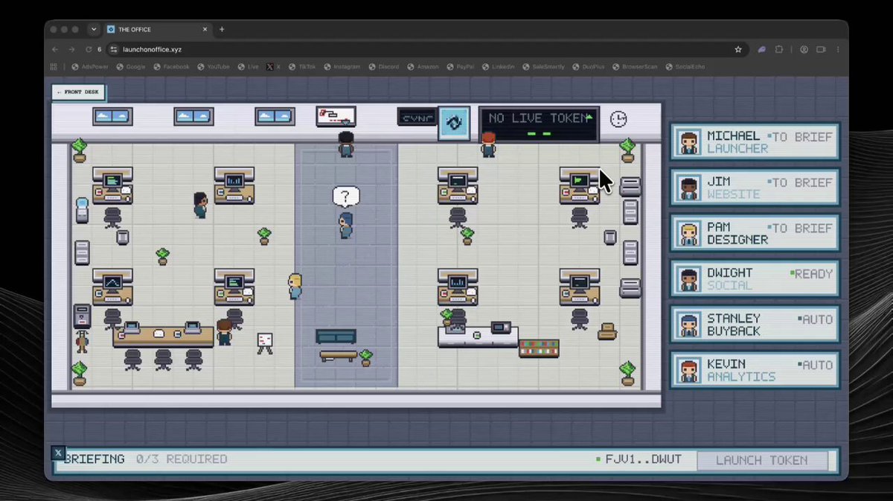Open the Pam Designer agent card
Screen dimensions: 893x501
click(755, 233)
